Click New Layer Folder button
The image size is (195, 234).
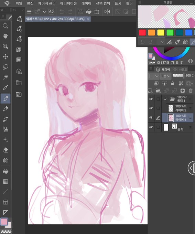coord(158,91)
